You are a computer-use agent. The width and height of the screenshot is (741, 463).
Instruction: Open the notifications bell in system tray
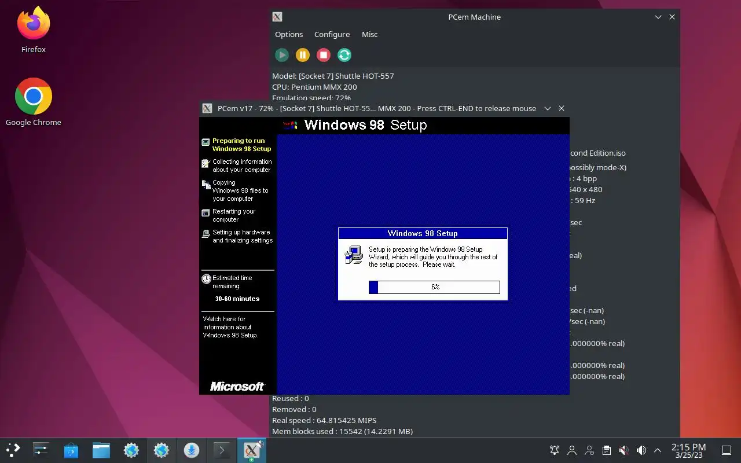555,450
